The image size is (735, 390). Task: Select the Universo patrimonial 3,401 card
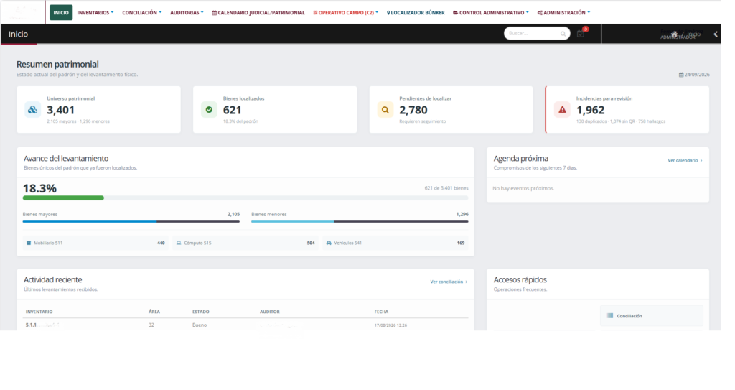98,109
